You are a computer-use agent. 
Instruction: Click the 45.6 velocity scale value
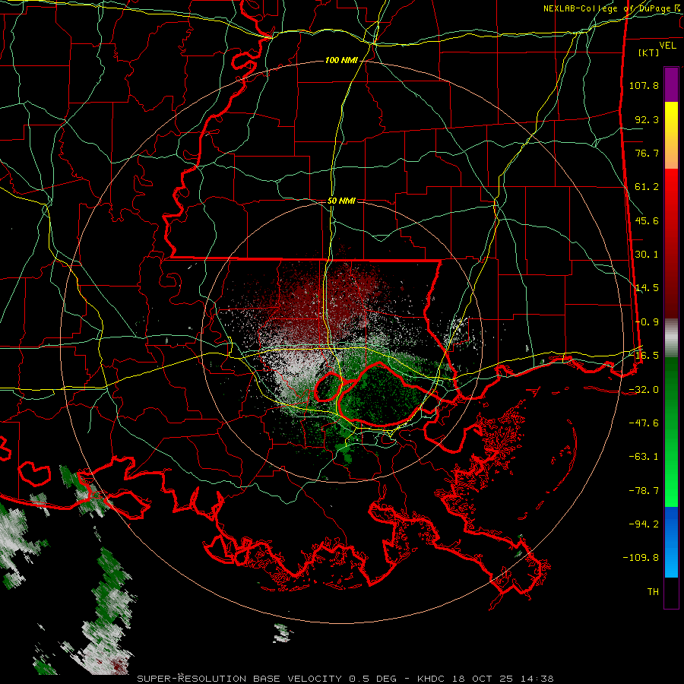pos(647,220)
